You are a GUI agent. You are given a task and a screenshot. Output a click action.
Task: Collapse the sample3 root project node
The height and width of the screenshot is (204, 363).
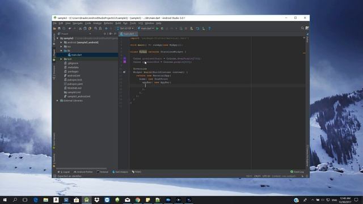(x=57, y=39)
